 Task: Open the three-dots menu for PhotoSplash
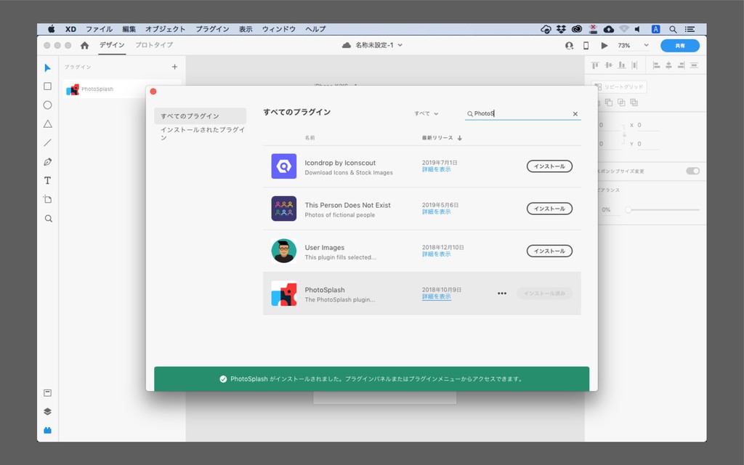click(x=502, y=294)
